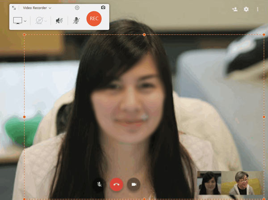Click the minimize-to-compact arrows icon in the recorder
This screenshot has width=268, height=200.
coord(14,8)
